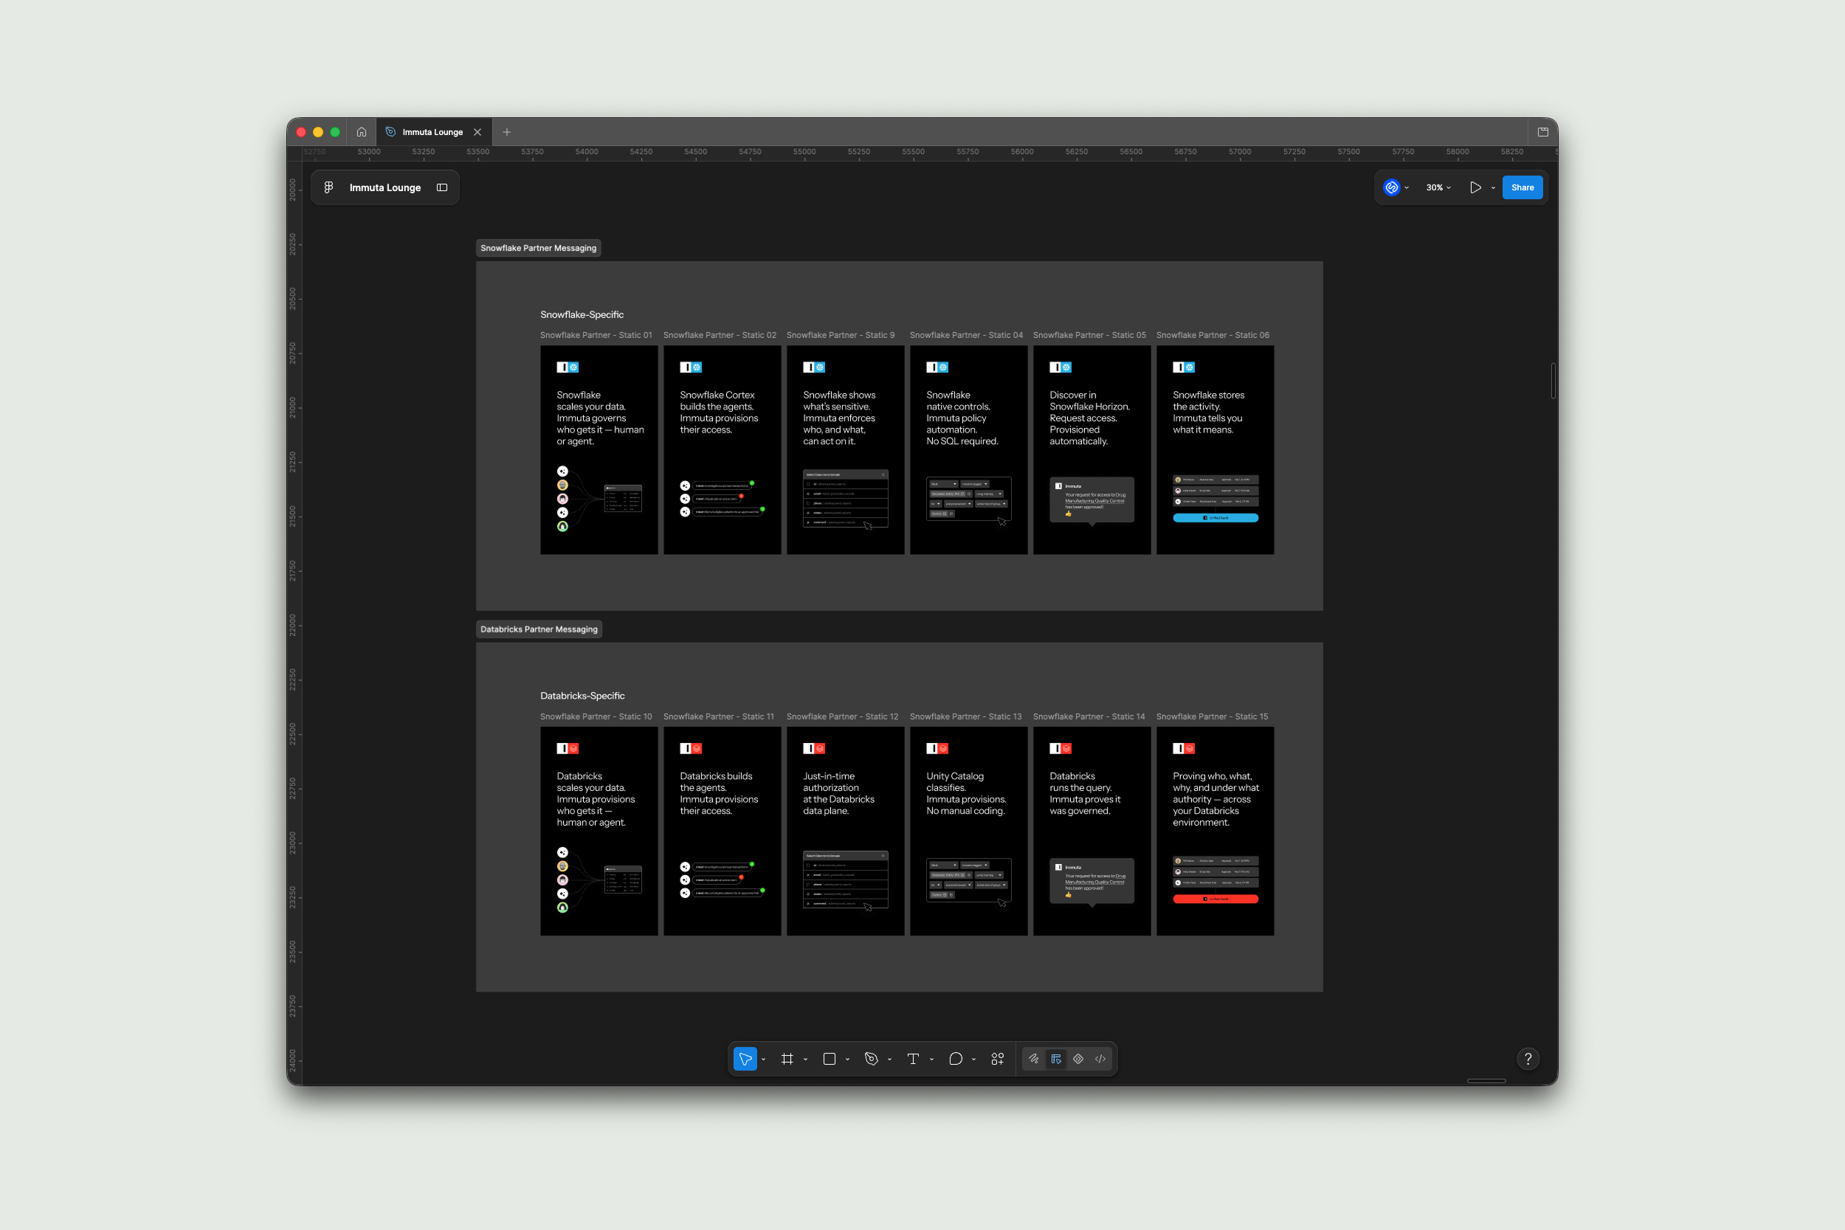Open the help question mark button

pos(1528,1059)
